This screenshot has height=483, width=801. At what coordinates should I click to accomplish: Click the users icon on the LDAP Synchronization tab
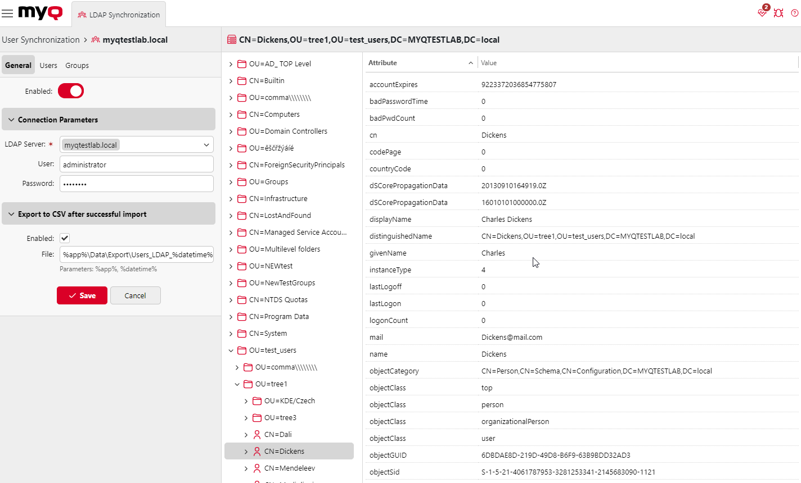click(x=83, y=15)
